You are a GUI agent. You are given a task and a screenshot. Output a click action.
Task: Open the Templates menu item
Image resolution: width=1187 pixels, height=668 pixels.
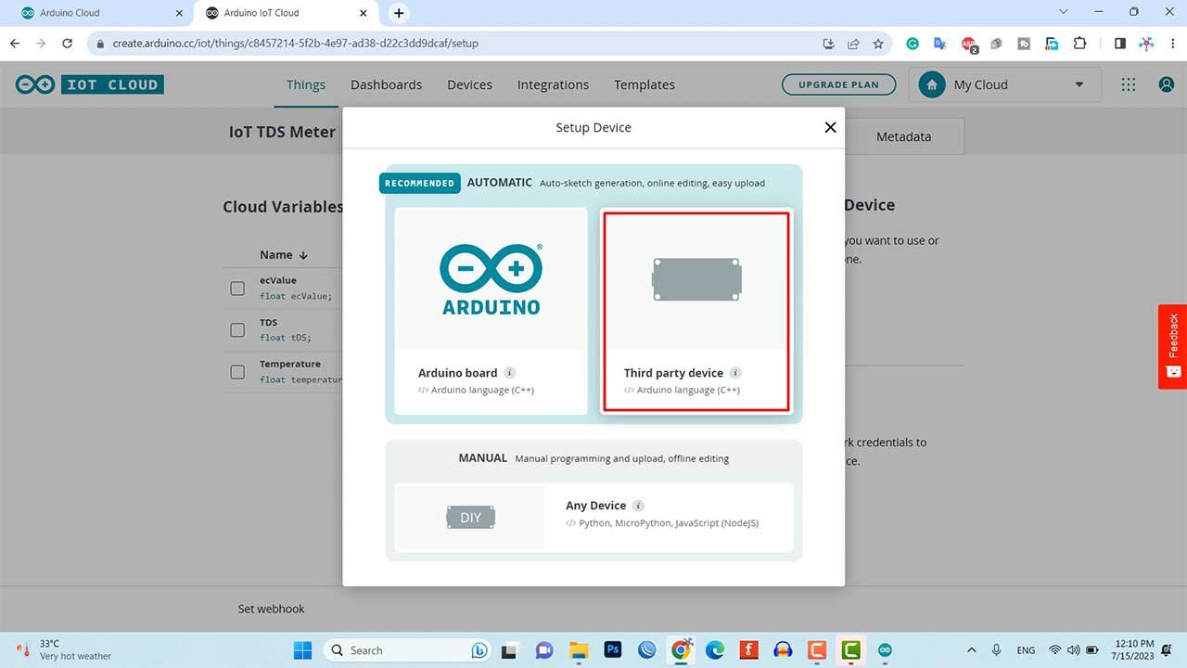coord(644,84)
